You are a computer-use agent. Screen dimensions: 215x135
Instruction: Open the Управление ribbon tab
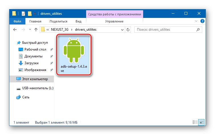click(114, 21)
